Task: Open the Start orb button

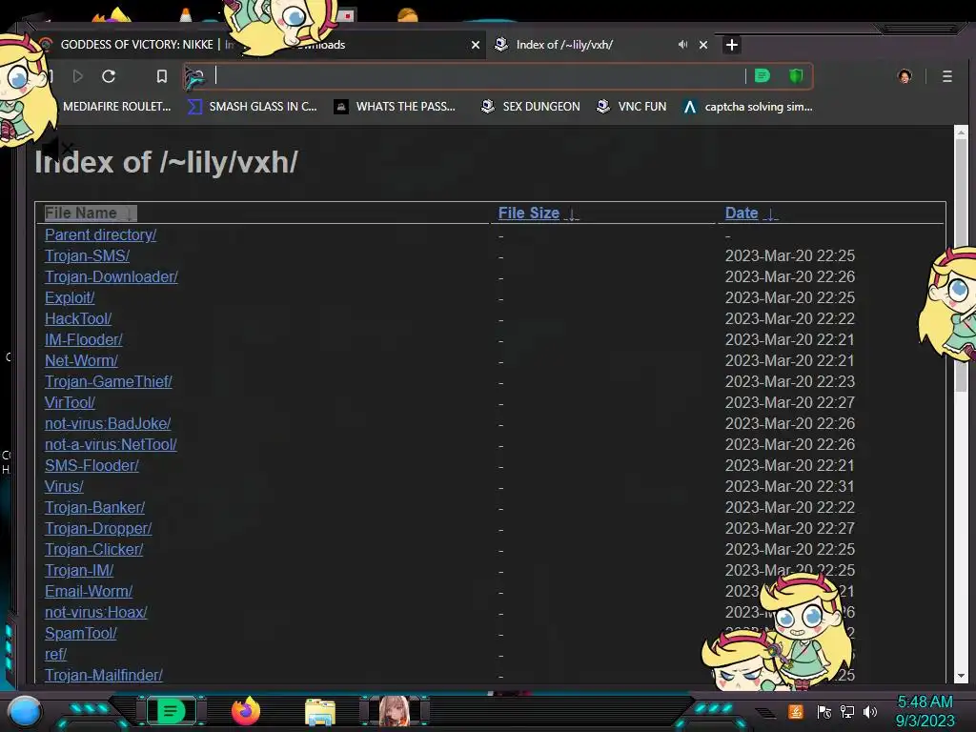Action: click(25, 711)
